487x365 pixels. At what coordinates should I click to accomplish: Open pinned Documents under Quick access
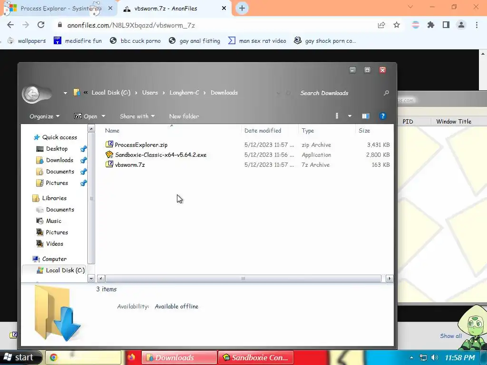[55, 172]
